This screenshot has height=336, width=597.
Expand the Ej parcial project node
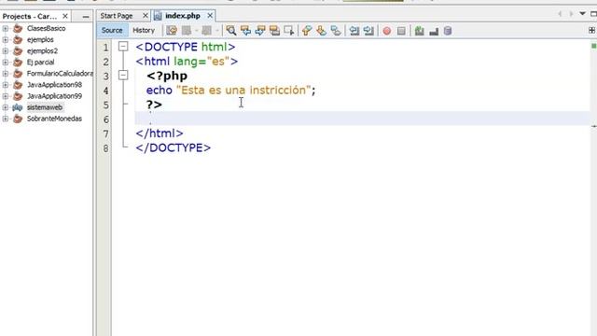point(6,63)
